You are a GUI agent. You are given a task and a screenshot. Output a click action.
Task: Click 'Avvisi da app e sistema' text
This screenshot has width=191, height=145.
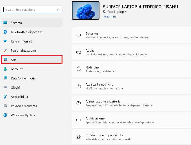[100, 71]
